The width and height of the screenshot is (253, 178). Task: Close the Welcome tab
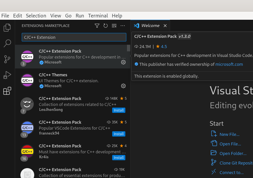165,26
